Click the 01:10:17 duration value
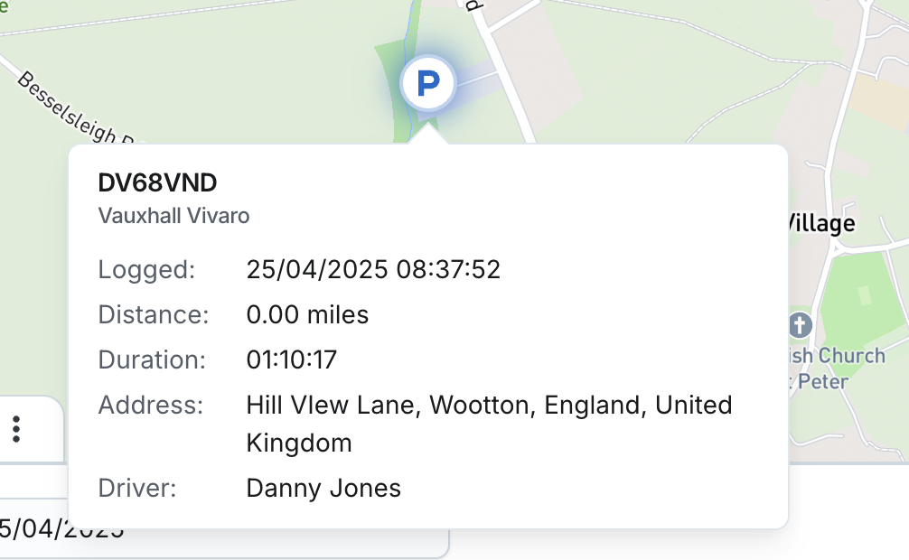The image size is (909, 560). pyautogui.click(x=291, y=359)
